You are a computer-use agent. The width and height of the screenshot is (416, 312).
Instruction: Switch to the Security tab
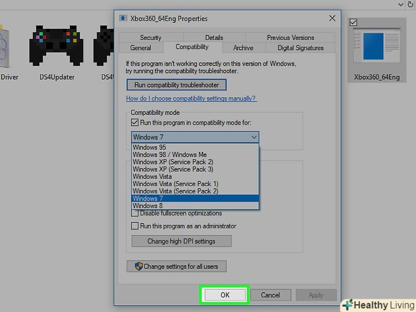pos(151,37)
